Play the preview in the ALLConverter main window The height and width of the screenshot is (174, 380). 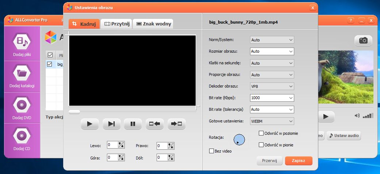[326, 117]
